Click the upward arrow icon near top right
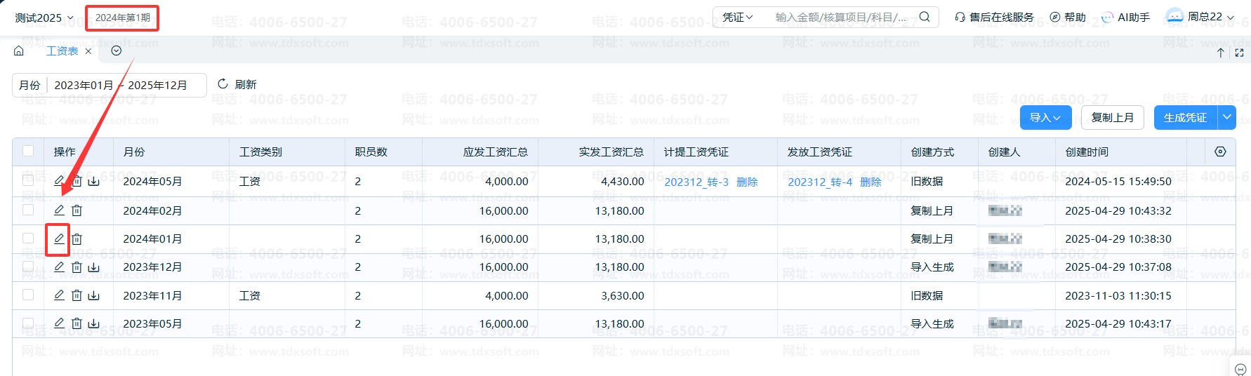 tap(1221, 53)
